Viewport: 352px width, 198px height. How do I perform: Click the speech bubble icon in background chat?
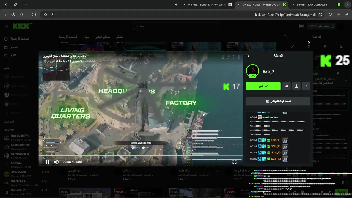(325, 46)
